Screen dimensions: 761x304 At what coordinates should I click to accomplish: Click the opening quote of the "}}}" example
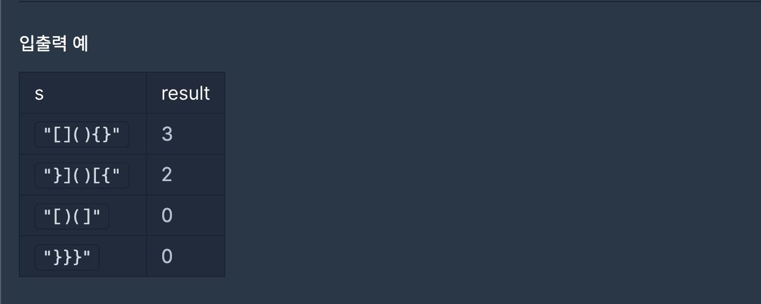click(47, 254)
